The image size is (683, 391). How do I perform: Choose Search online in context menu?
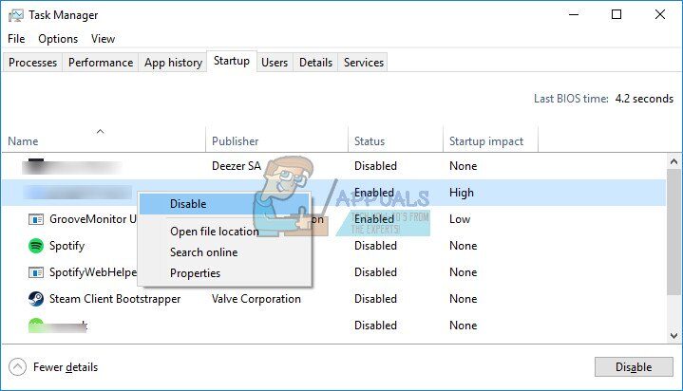pyautogui.click(x=224, y=252)
